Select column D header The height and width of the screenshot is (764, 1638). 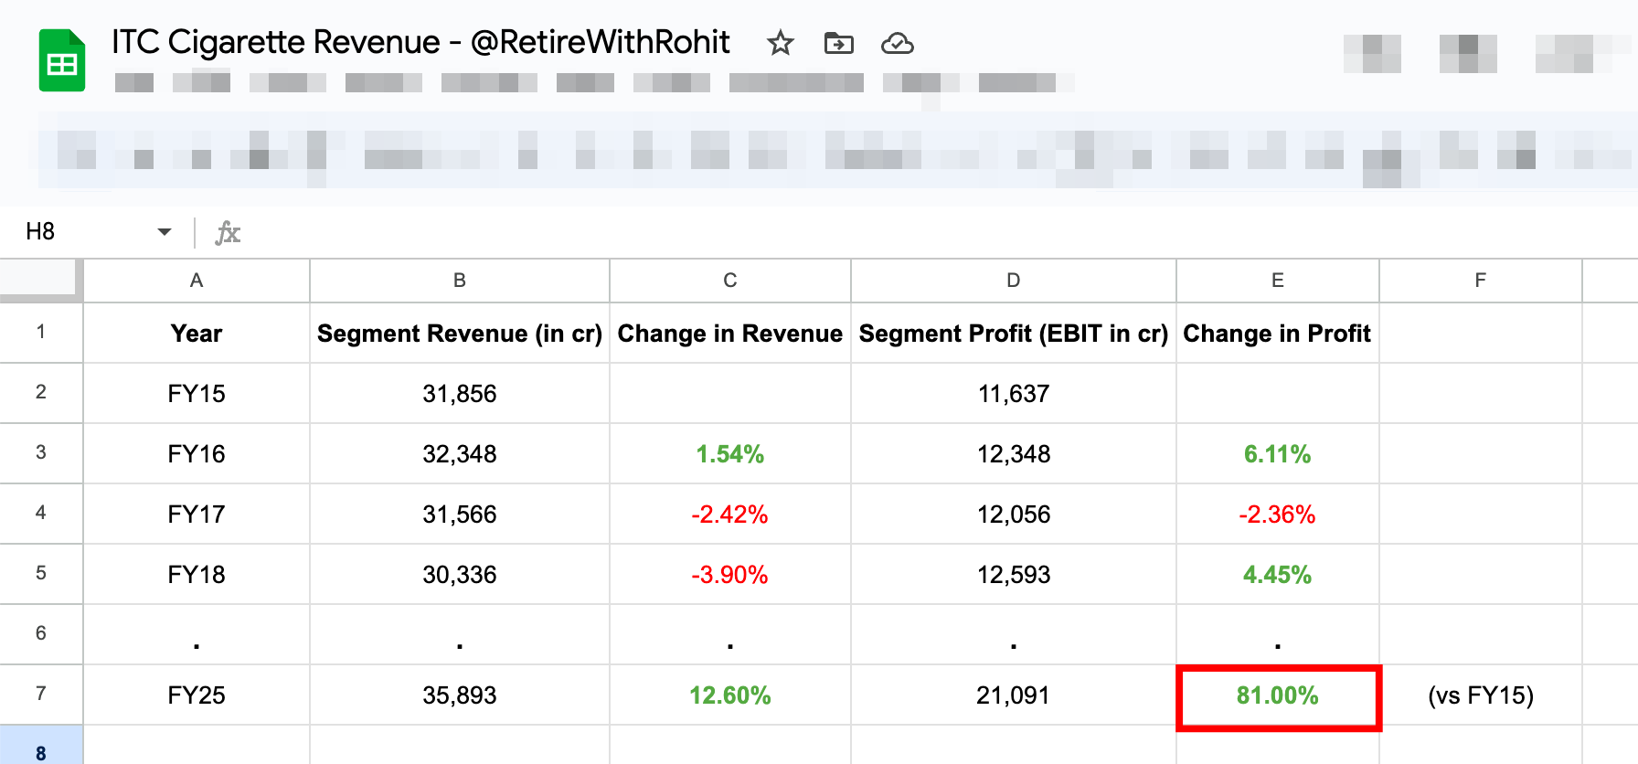point(1014,281)
